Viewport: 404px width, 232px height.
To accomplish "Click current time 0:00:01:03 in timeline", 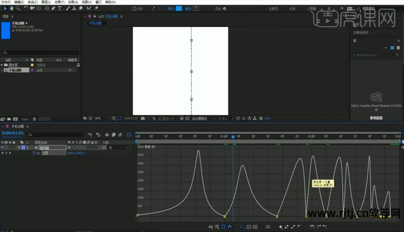I will click(13, 133).
